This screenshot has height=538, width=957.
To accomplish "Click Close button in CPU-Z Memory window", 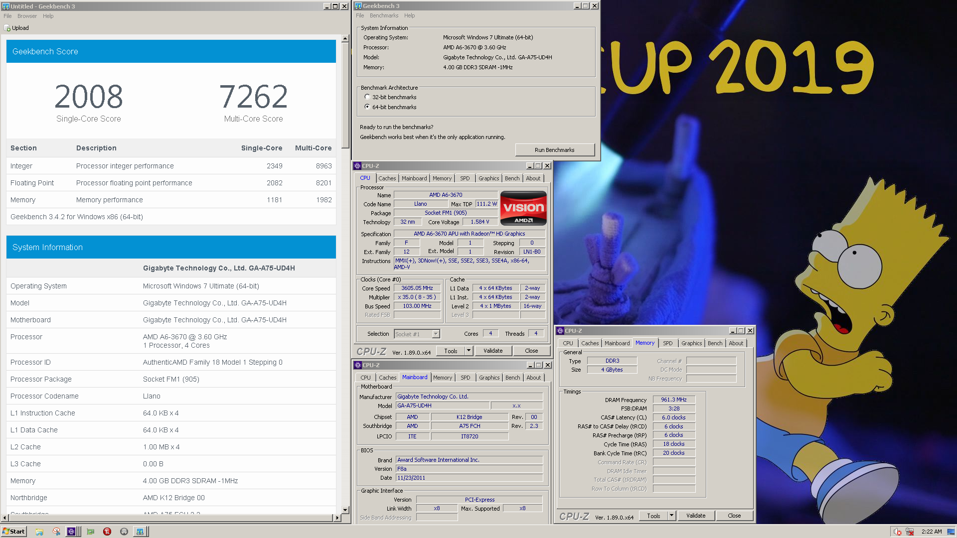I will pos(734,516).
